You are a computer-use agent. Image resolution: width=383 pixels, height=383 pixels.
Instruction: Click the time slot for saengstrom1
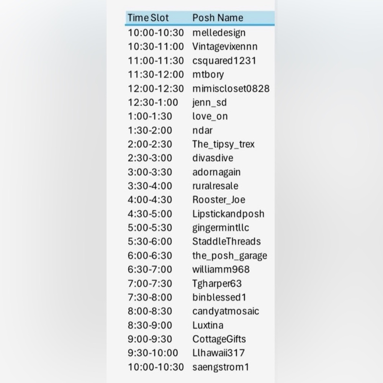tap(155, 367)
